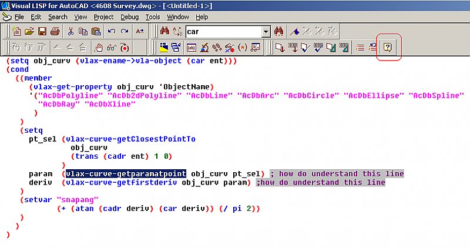Click 'vlax-curve-getClosestPointTo' in the code
Screen dimensions: 470x248
(x=130, y=139)
